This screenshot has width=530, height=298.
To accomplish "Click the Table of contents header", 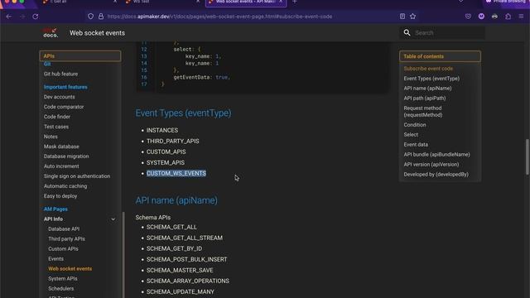I will [x=440, y=56].
